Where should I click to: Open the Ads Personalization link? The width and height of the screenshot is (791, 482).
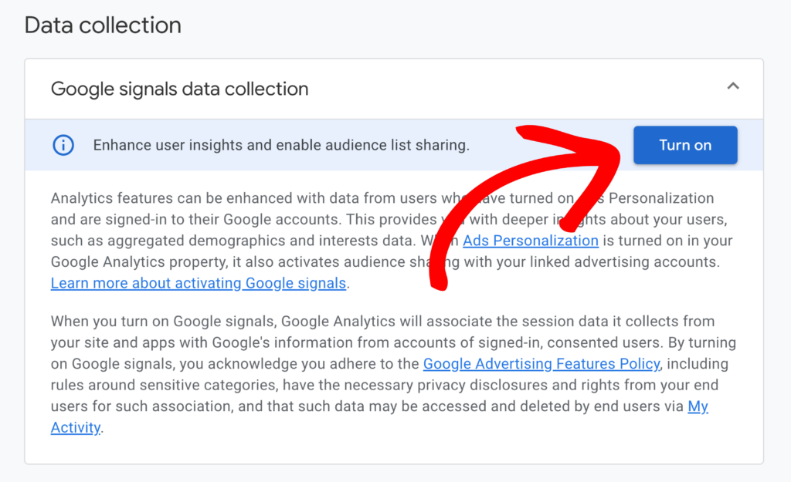pyautogui.click(x=531, y=241)
